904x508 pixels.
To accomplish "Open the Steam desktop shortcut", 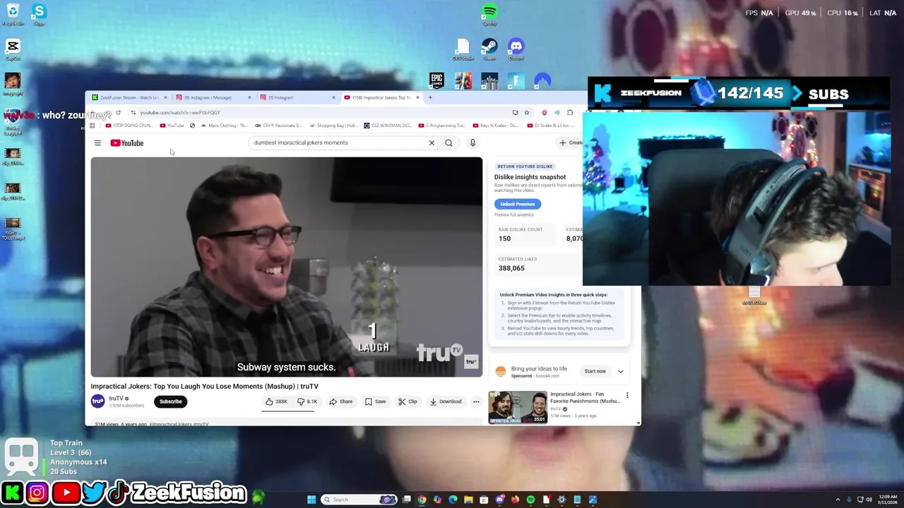I will coord(489,49).
